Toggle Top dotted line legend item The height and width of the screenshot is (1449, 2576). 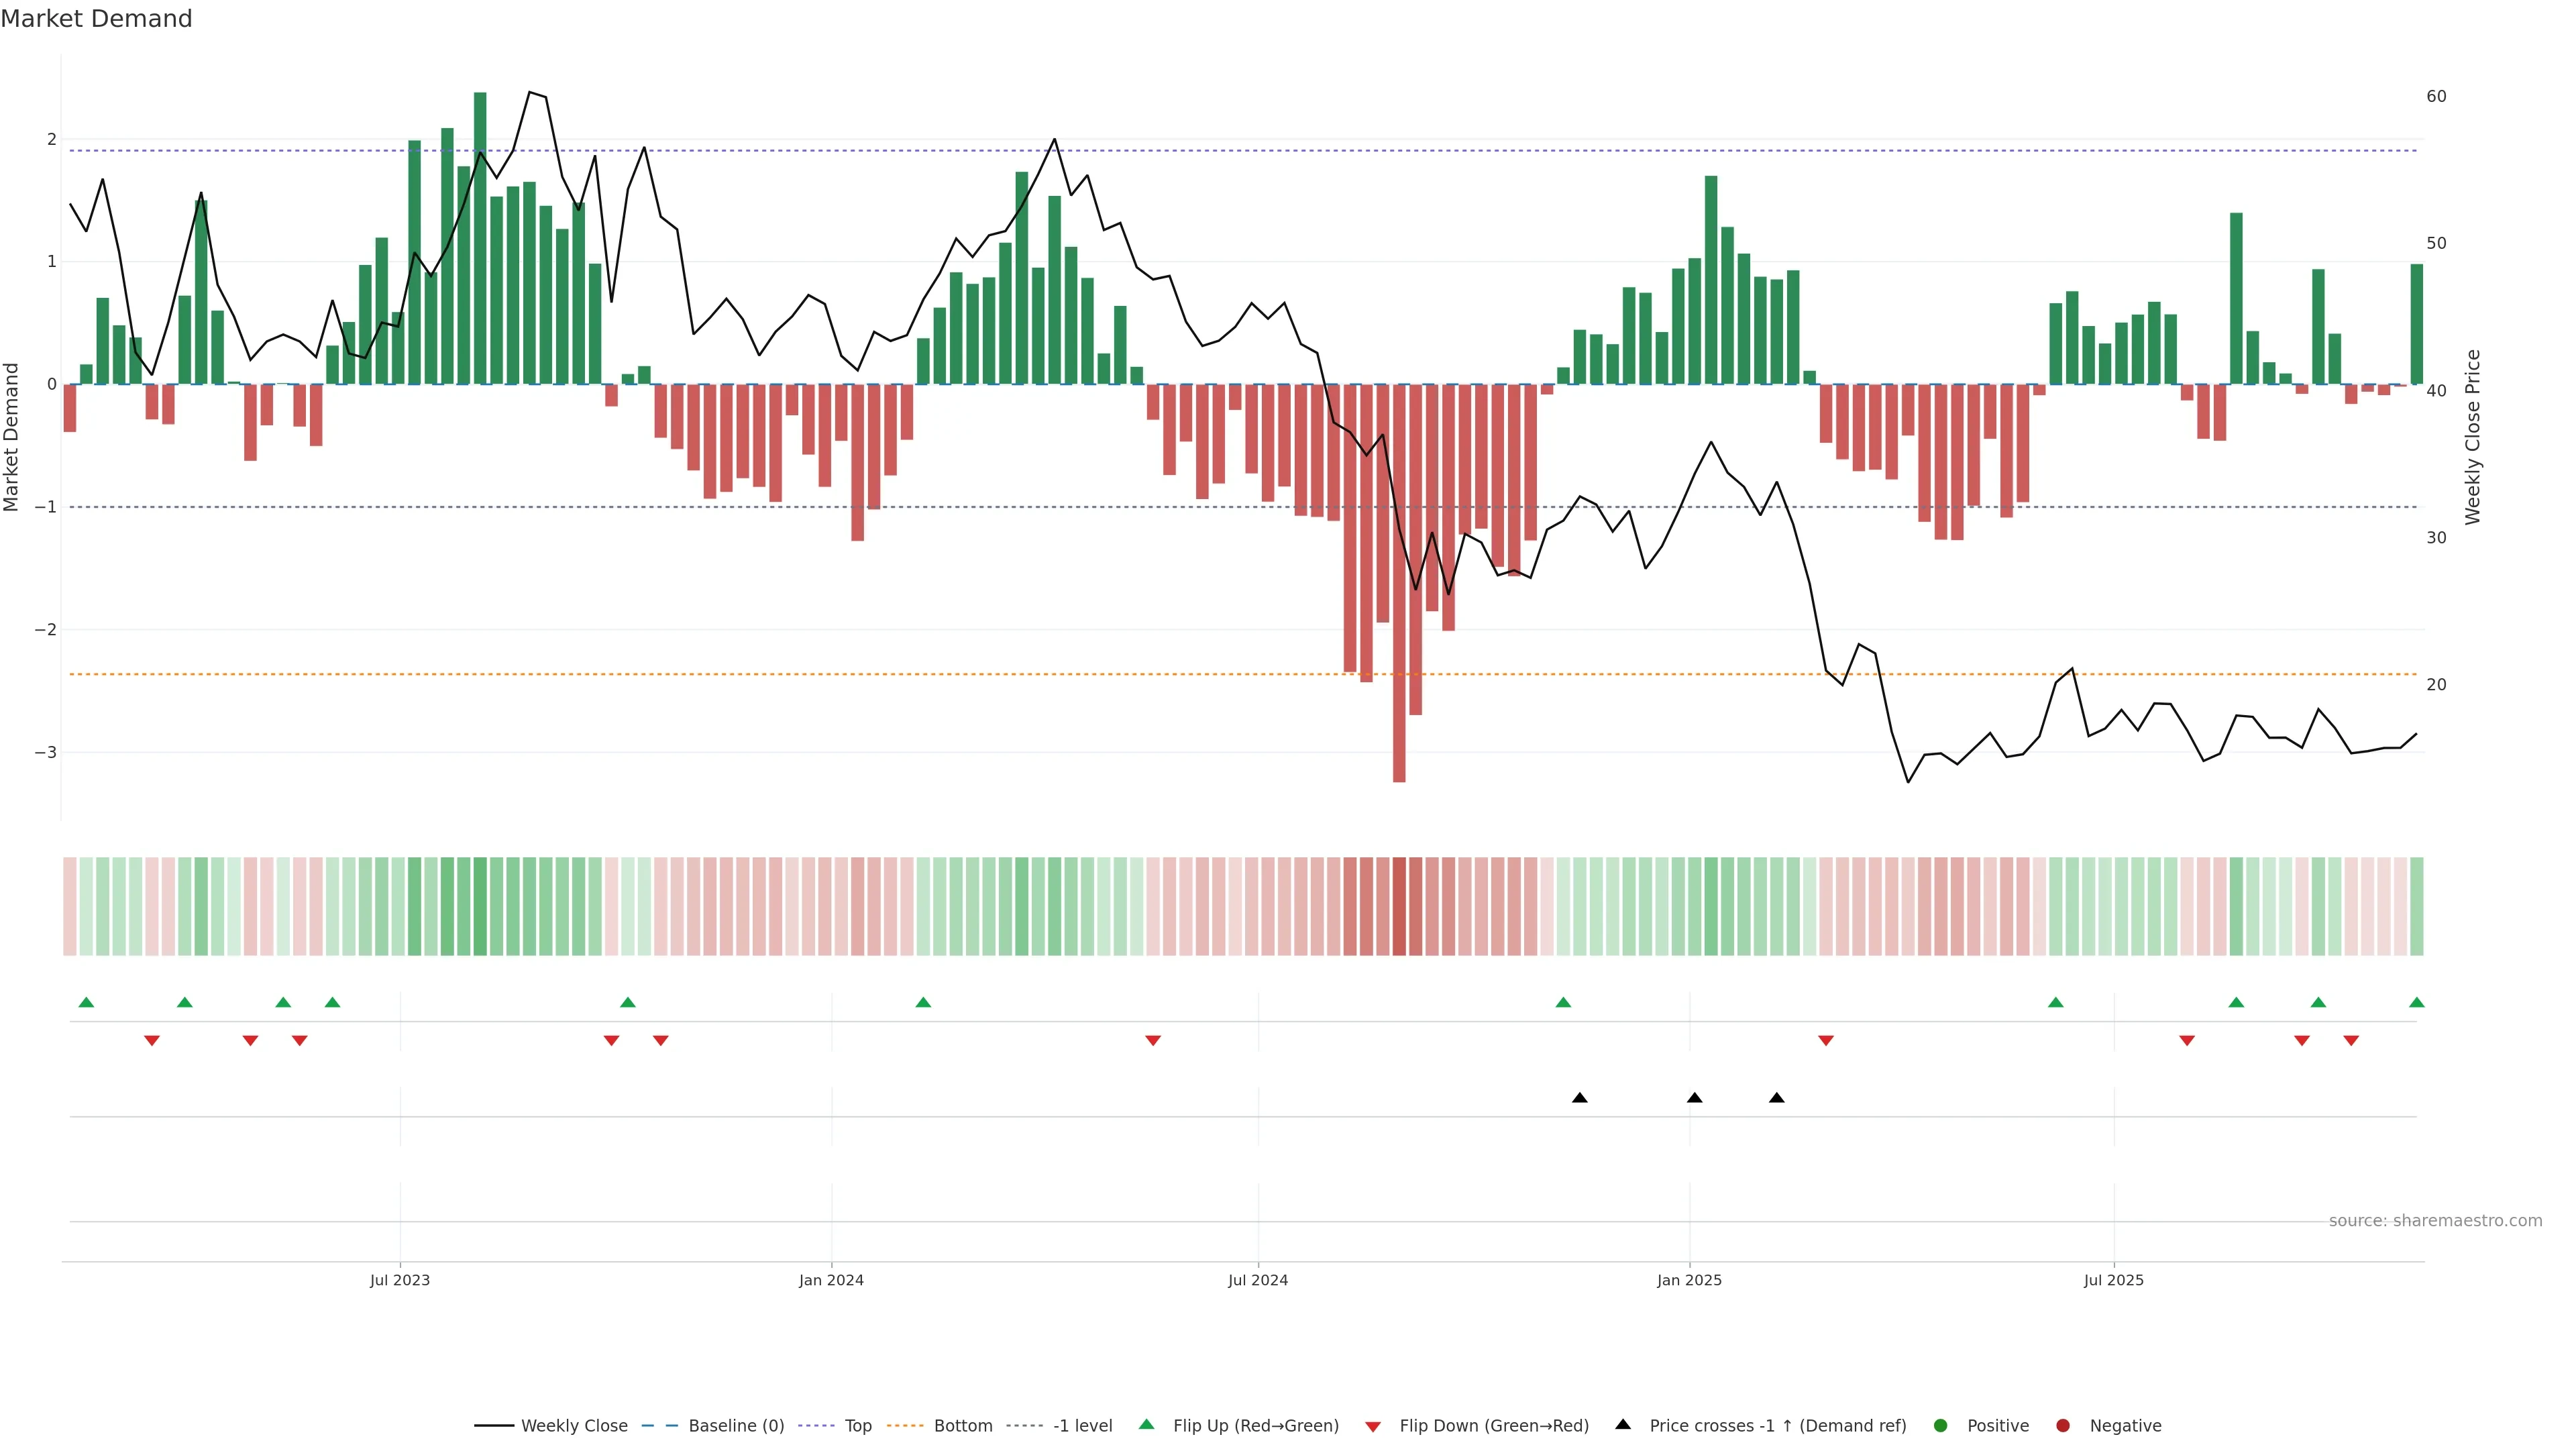point(857,1426)
